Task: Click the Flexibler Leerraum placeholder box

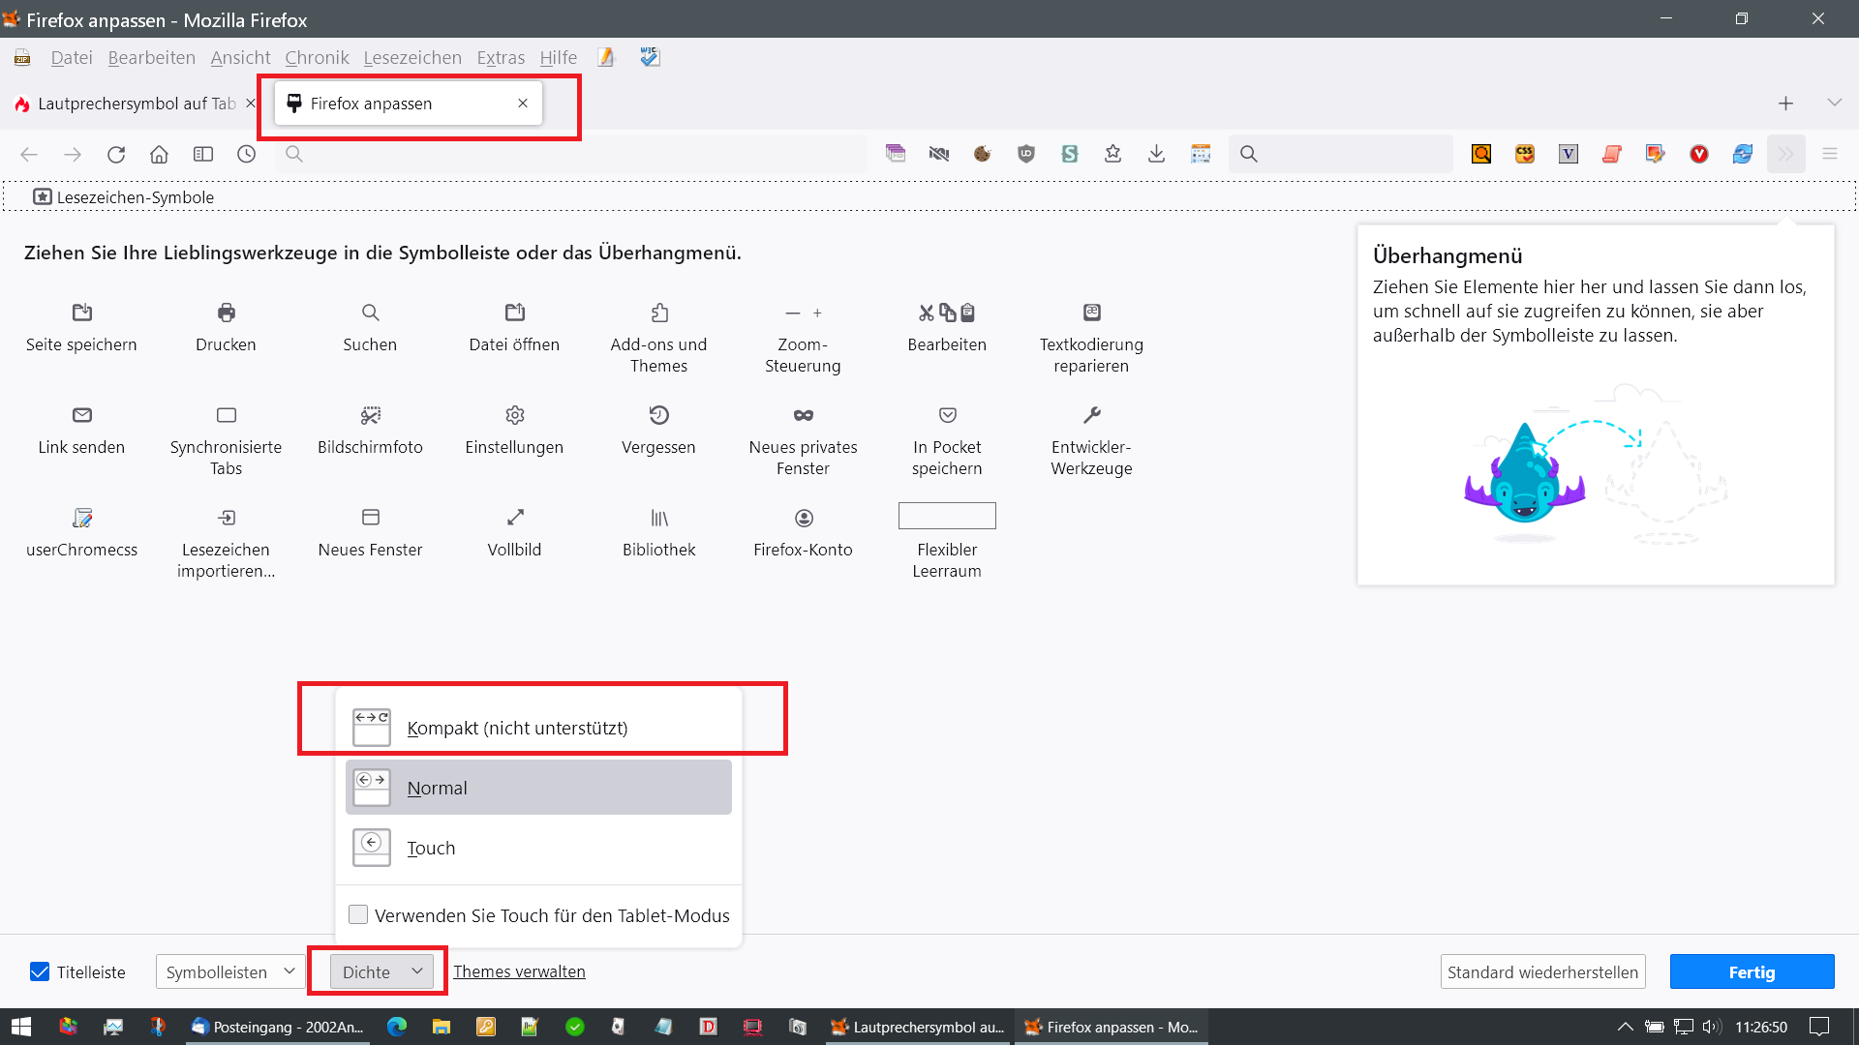Action: (946, 516)
